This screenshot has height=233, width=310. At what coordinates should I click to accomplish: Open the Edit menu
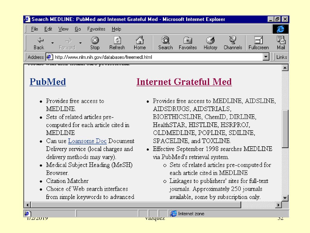(48, 29)
